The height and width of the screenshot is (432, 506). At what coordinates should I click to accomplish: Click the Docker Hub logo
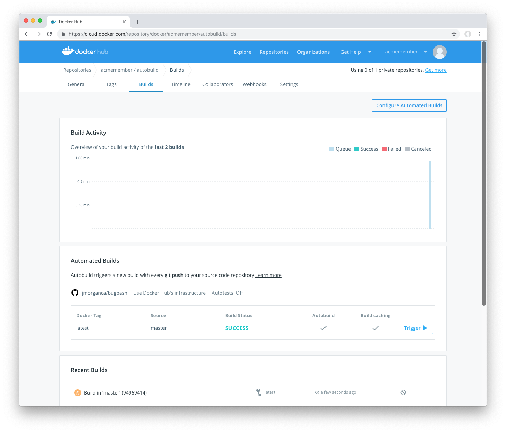85,51
